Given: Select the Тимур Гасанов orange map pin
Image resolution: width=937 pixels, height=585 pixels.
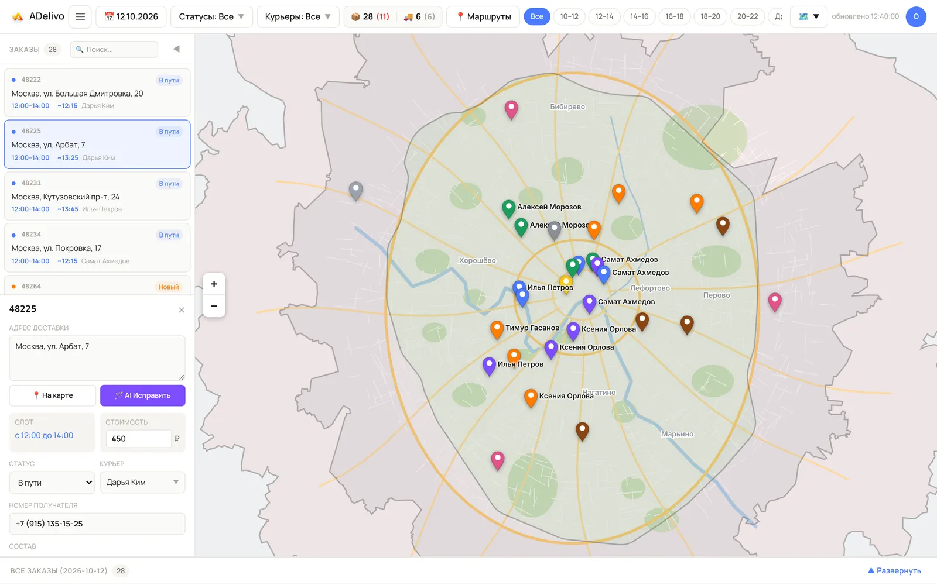Looking at the screenshot, I should click(x=497, y=330).
